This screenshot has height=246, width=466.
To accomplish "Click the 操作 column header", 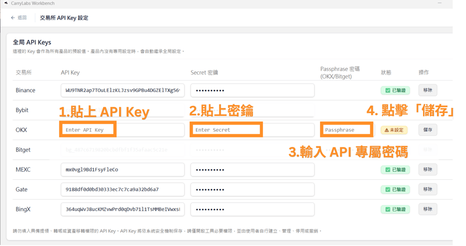I will [x=424, y=72].
